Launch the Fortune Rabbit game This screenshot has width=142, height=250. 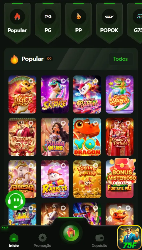pos(87,94)
